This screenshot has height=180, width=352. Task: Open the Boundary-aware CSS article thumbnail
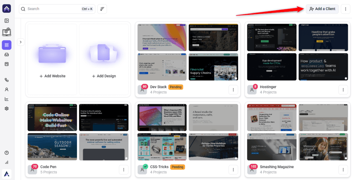(x=162, y=117)
